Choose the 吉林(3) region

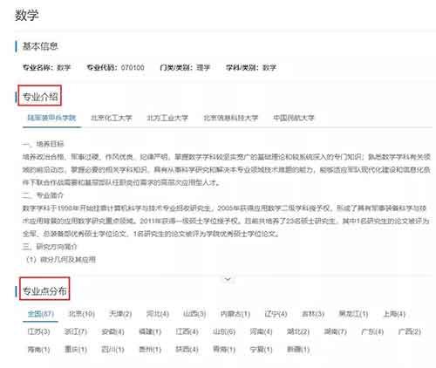[x=313, y=314]
